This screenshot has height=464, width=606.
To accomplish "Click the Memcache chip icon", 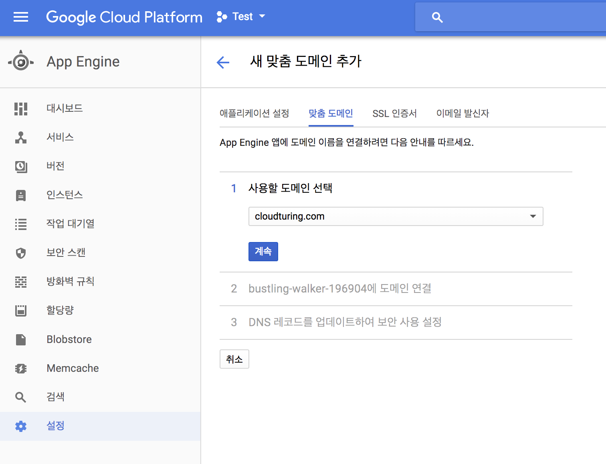I will coord(21,368).
